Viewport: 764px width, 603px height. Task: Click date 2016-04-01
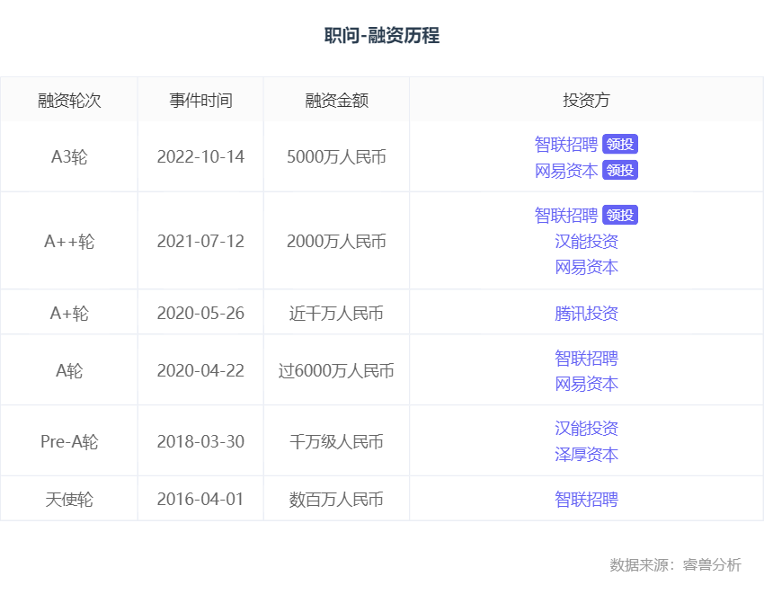coord(200,500)
